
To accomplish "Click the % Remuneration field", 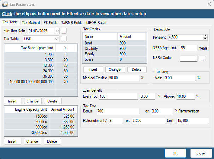I will [x=162, y=111].
